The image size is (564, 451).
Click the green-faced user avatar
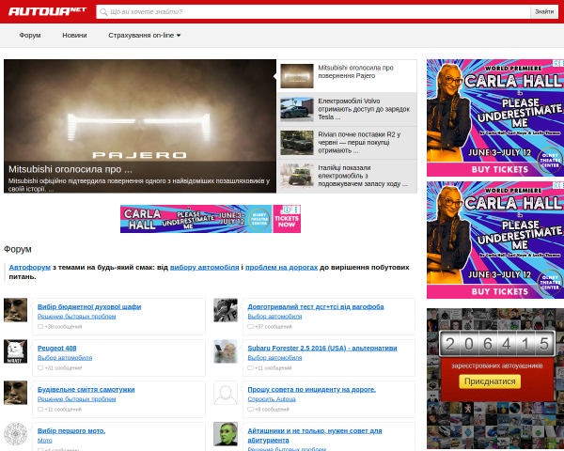pos(226,434)
